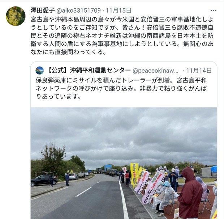This screenshot has width=224, height=219.
Task: Open the three-dot more options menu
Action: [x=214, y=10]
